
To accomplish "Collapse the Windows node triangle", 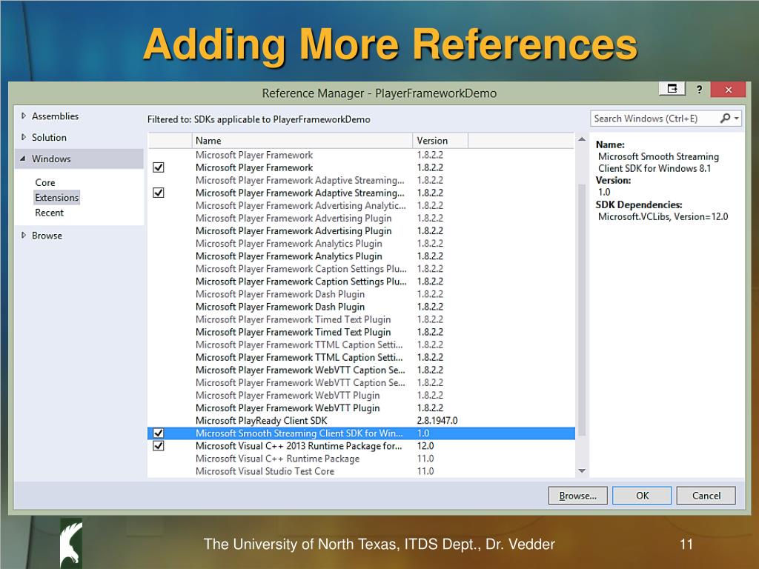I will [23, 159].
